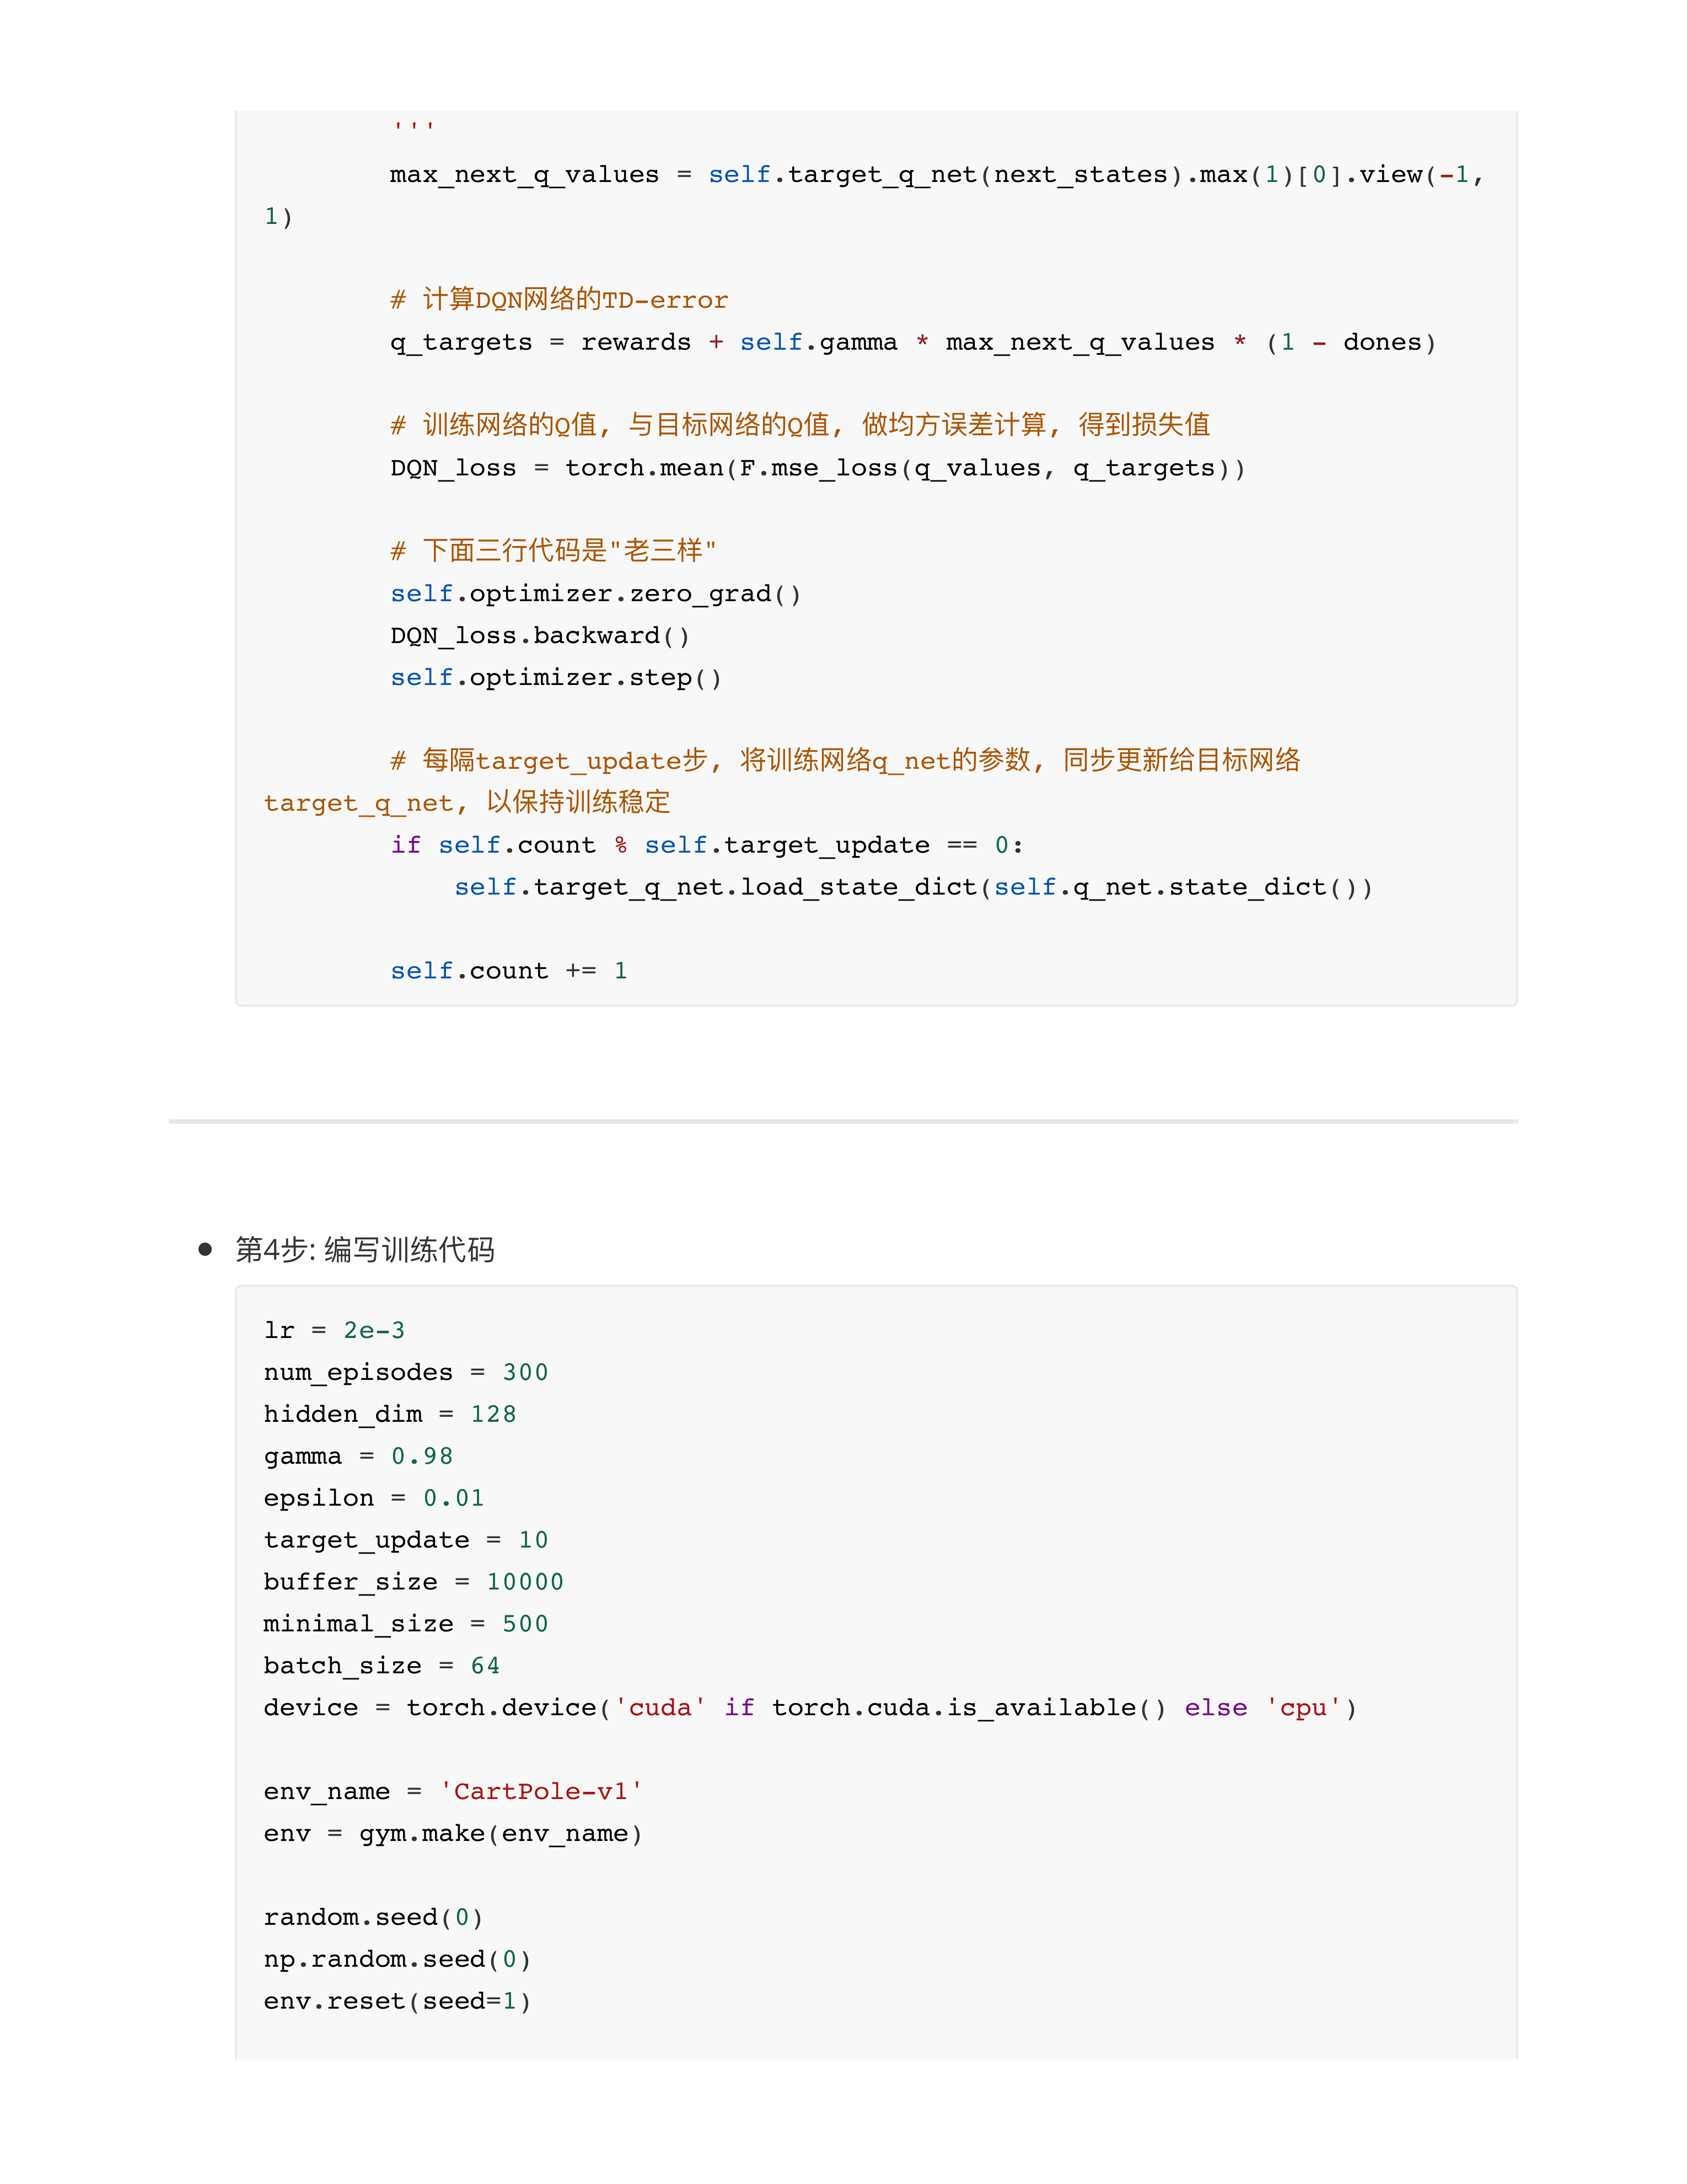Click the horizontal divider line between sections
This screenshot has height=2184, width=1687.
pyautogui.click(x=842, y=1121)
